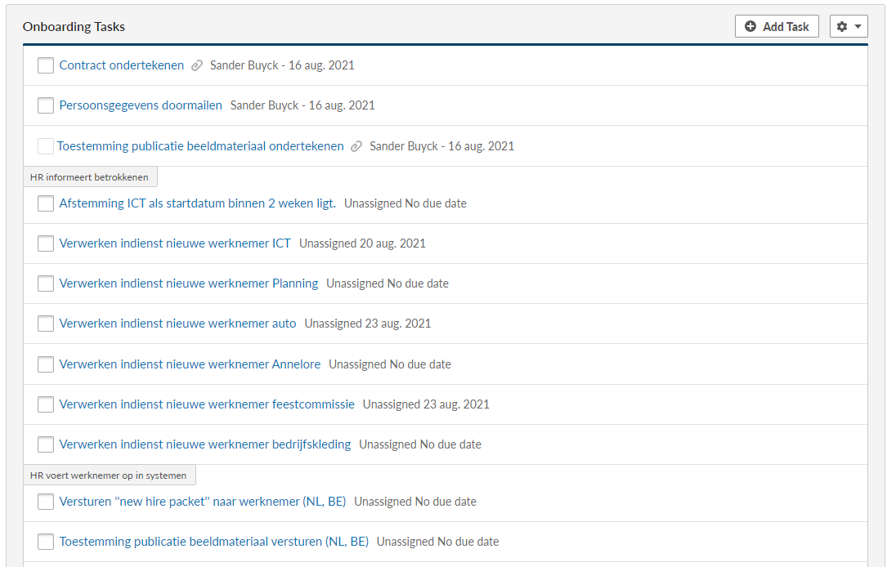Open the bedrijfskleding task link
This screenshot has height=567, width=896.
click(204, 444)
